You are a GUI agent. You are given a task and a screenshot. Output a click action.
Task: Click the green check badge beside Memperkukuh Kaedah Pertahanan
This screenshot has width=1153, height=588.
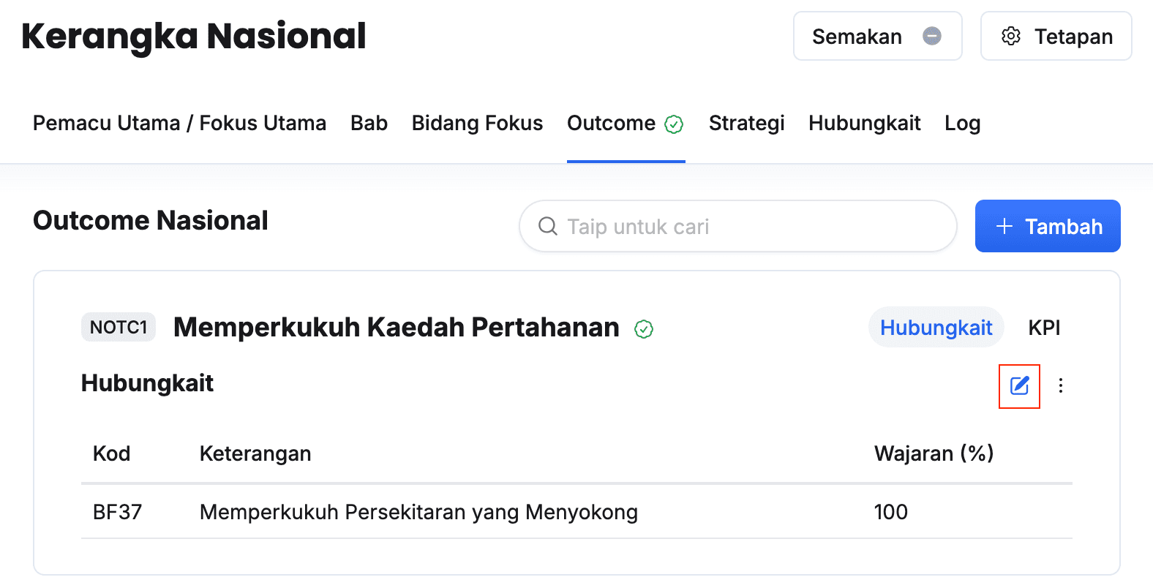coord(644,329)
